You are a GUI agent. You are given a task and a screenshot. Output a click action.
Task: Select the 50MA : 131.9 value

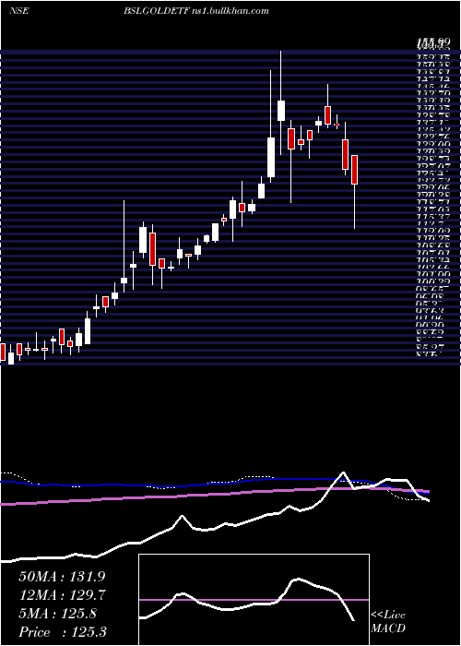pyautogui.click(x=63, y=577)
